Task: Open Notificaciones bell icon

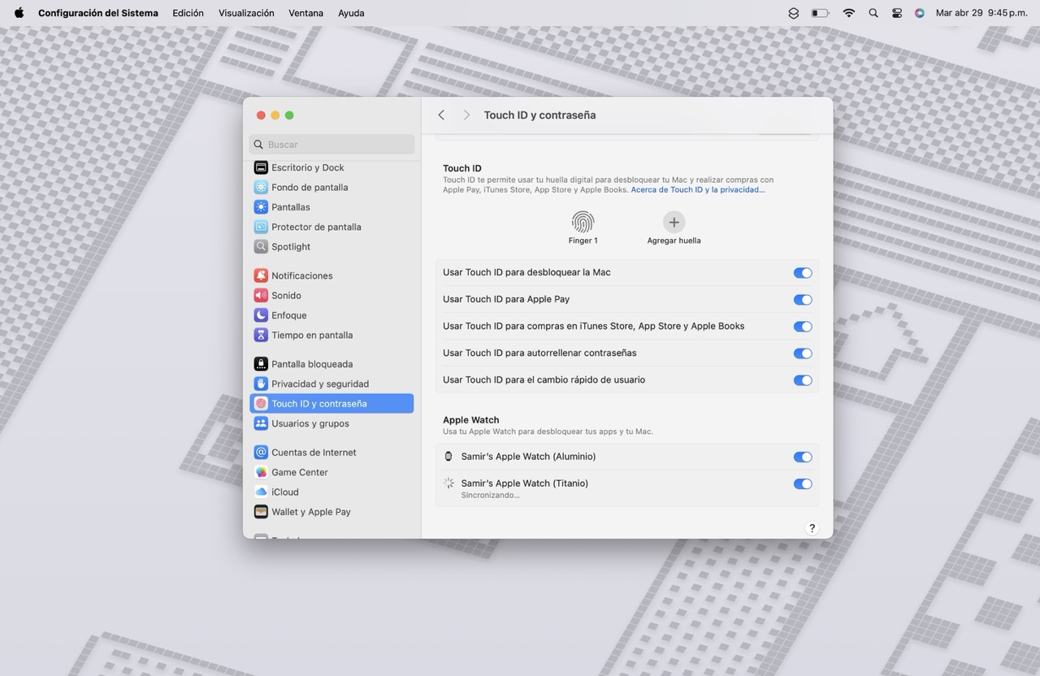Action: [x=261, y=275]
